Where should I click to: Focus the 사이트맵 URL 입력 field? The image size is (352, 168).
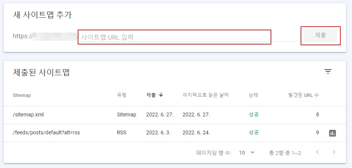[189, 37]
